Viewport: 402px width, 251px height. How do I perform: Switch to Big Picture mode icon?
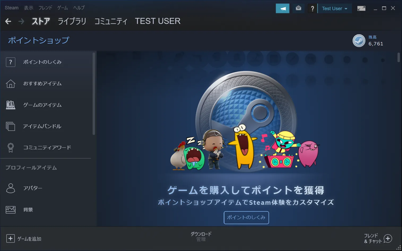[x=361, y=8]
